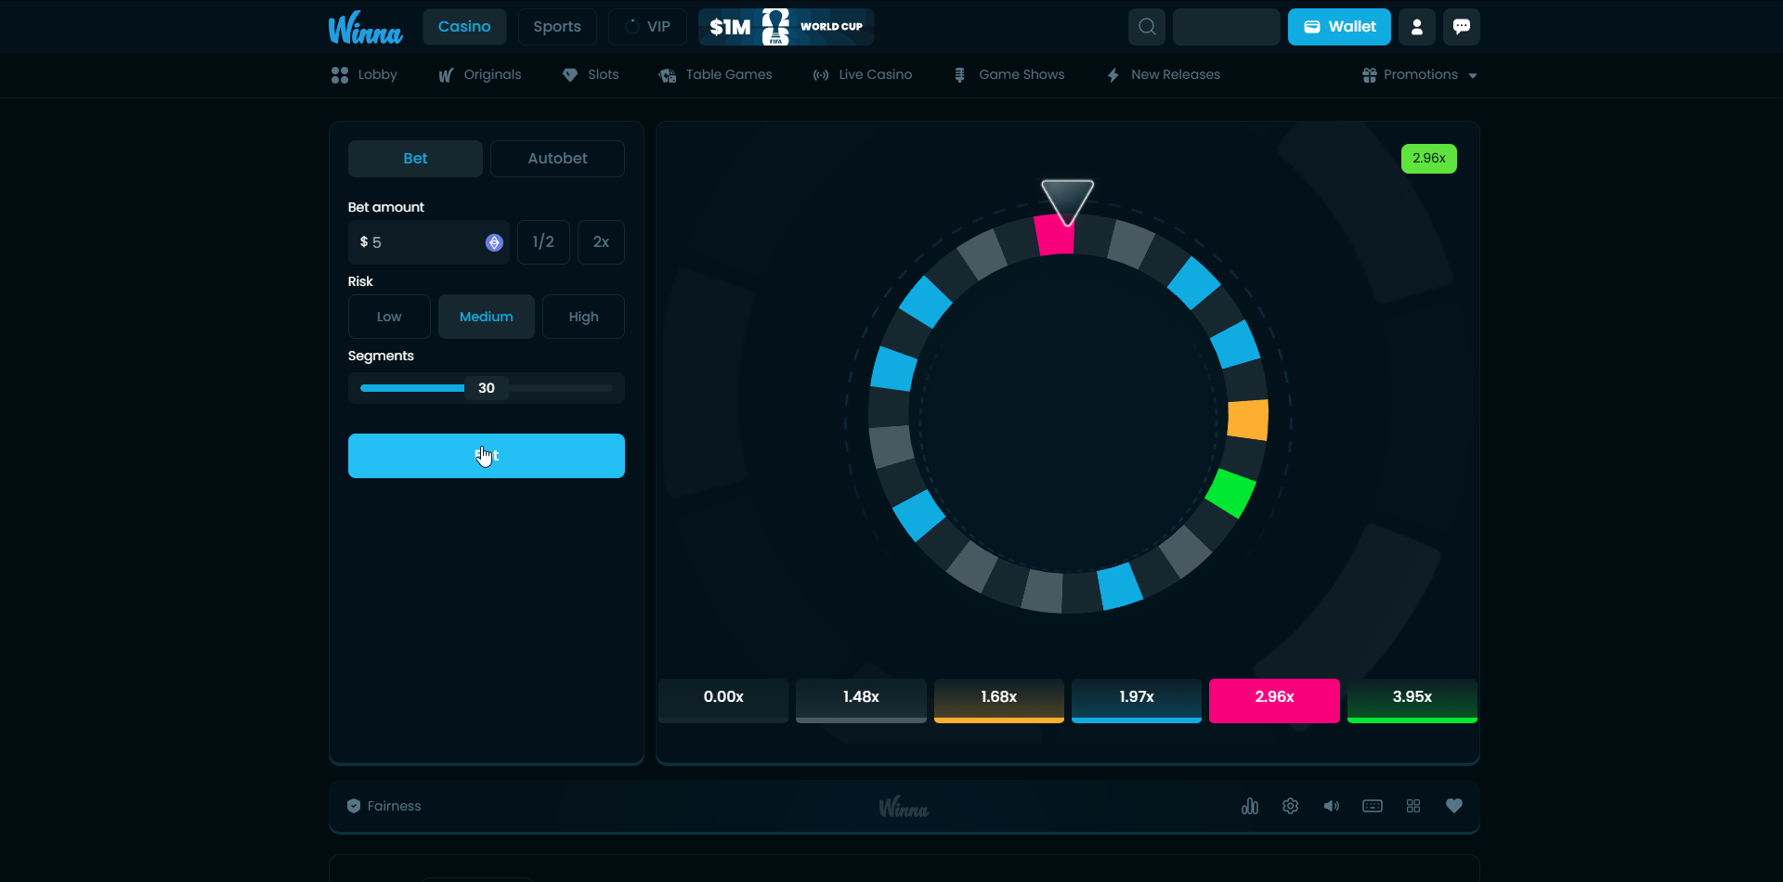The height and width of the screenshot is (882, 1783).
Task: Mute the game sound speaker icon
Action: tap(1332, 806)
